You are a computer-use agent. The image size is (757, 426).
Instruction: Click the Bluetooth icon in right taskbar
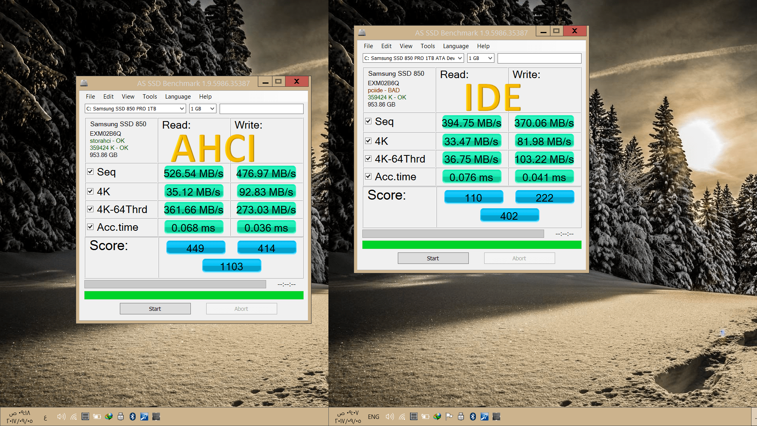tap(473, 417)
